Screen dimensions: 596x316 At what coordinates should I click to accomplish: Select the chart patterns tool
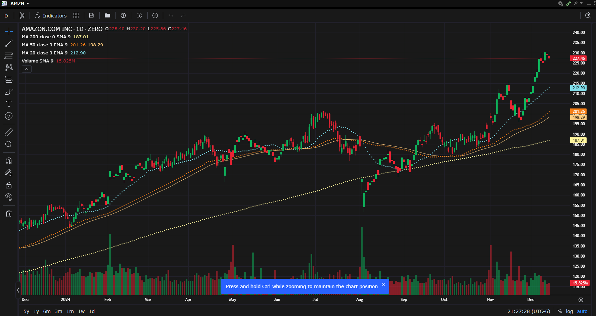point(9,67)
